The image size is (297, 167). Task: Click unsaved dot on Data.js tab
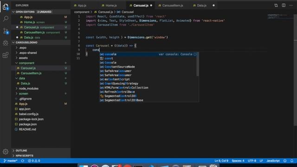click(x=213, y=6)
